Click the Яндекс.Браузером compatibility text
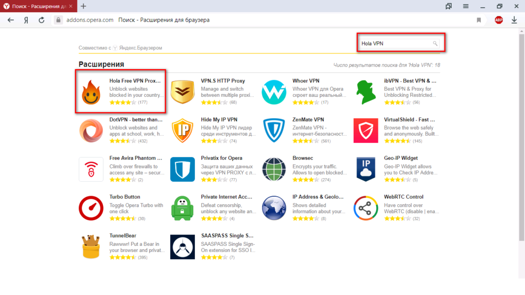Viewport: 525px width, 295px height. click(x=140, y=48)
